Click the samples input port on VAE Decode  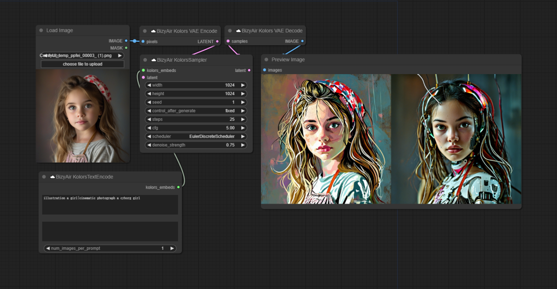point(228,41)
